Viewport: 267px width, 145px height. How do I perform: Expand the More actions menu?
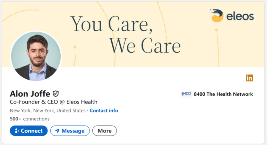coord(105,131)
